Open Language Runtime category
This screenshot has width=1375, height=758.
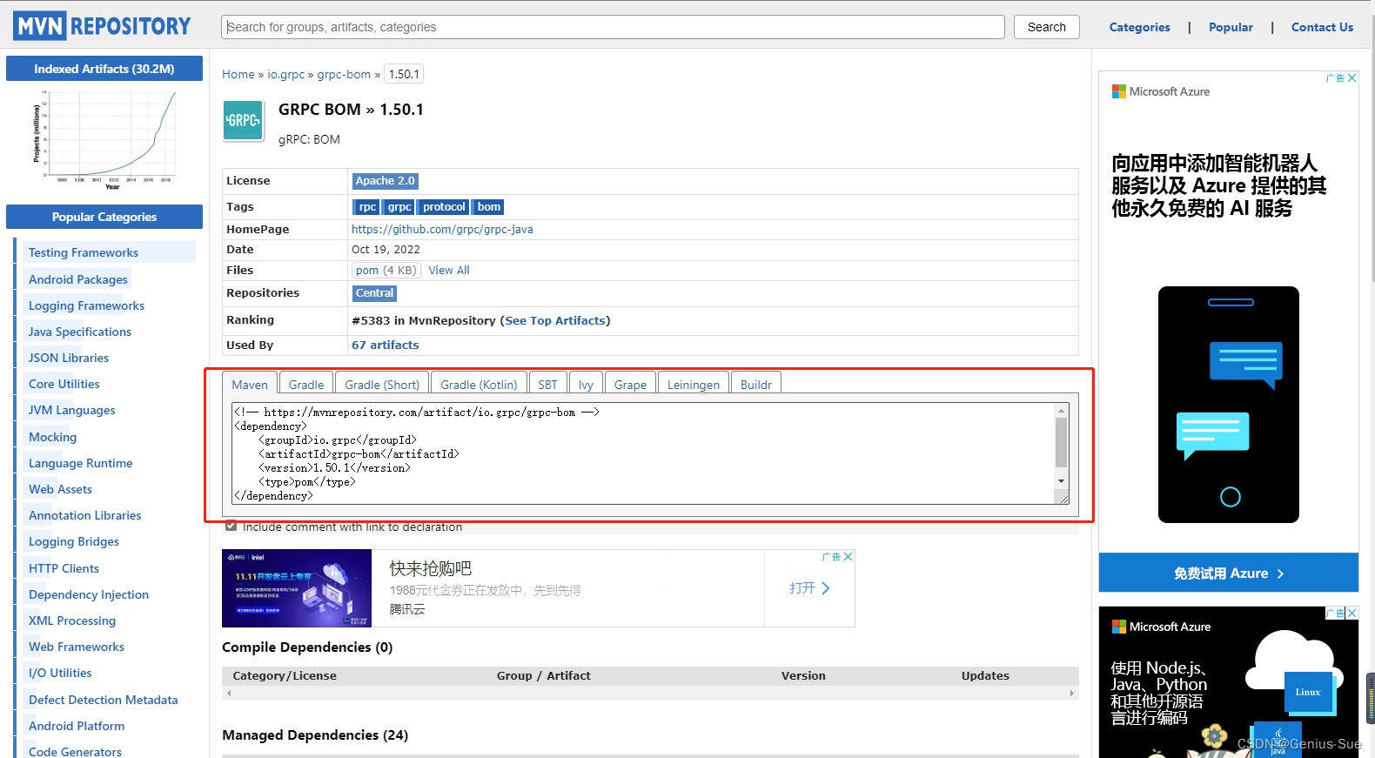80,463
